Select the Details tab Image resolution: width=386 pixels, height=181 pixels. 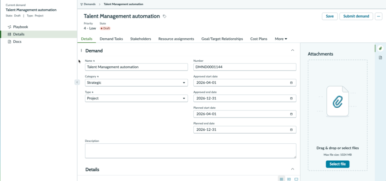86,39
